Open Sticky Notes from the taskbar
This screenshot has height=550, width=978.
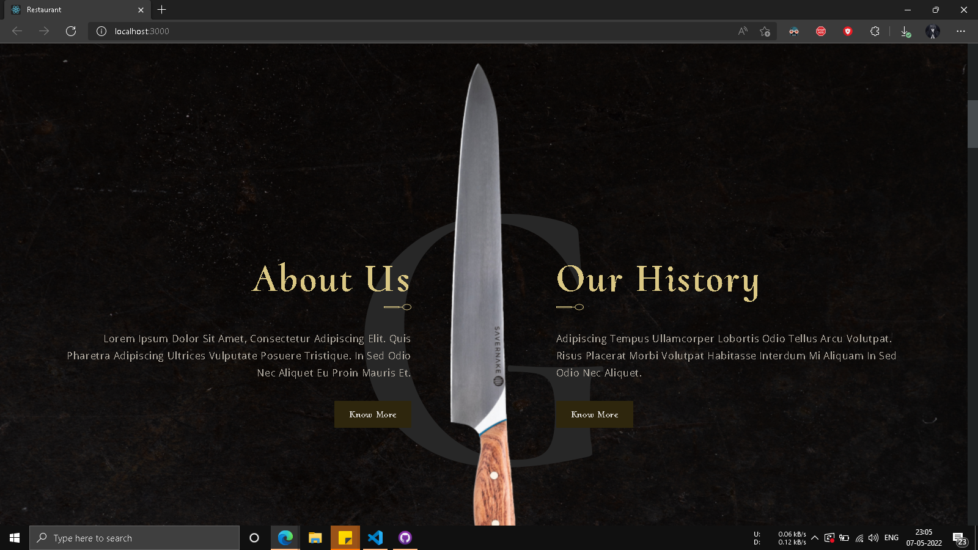pos(345,538)
